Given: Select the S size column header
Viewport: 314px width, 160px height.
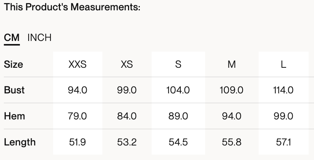Looking at the screenshot, I should coord(178,64).
